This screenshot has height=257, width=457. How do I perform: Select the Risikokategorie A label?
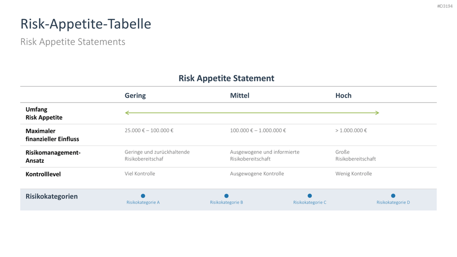click(x=143, y=202)
